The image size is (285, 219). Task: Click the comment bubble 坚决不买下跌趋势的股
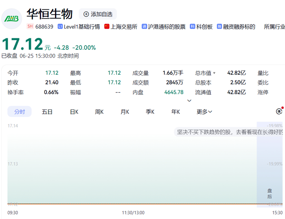point(229,132)
